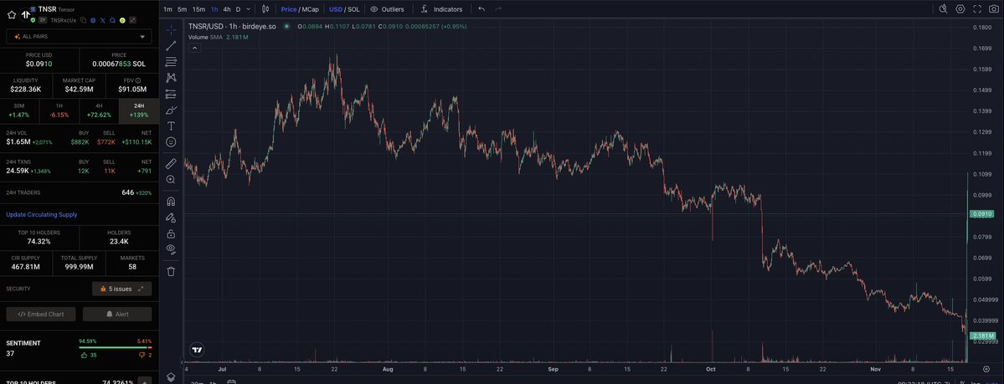Viewport: 1004px width, 384px height.
Task: Set chart interval to 1h
Action: tap(214, 9)
